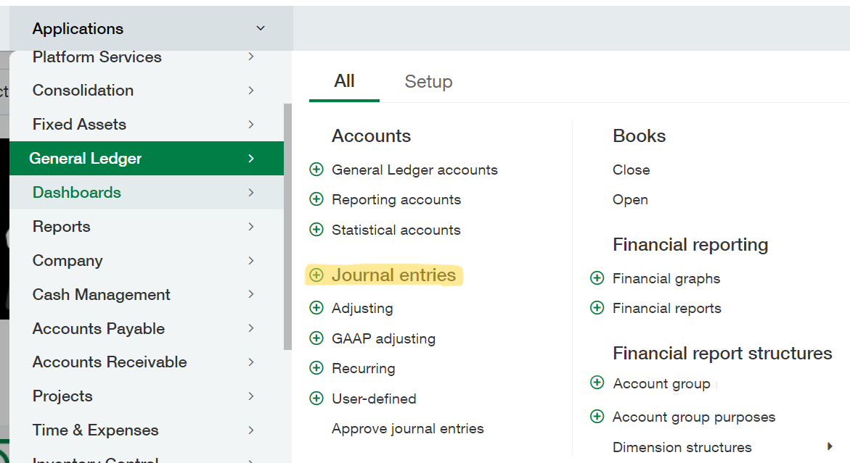The width and height of the screenshot is (850, 463).
Task: Expand the Dimension structures arrow
Action: click(830, 447)
